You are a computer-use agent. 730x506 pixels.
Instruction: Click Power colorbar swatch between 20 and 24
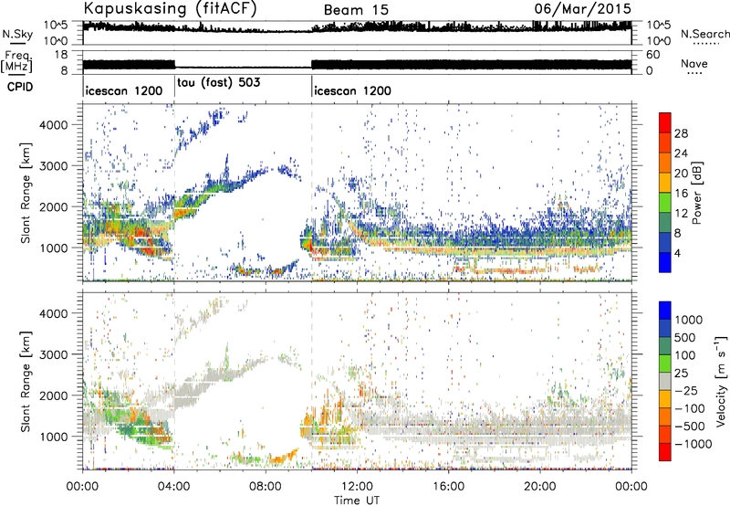pyautogui.click(x=665, y=163)
